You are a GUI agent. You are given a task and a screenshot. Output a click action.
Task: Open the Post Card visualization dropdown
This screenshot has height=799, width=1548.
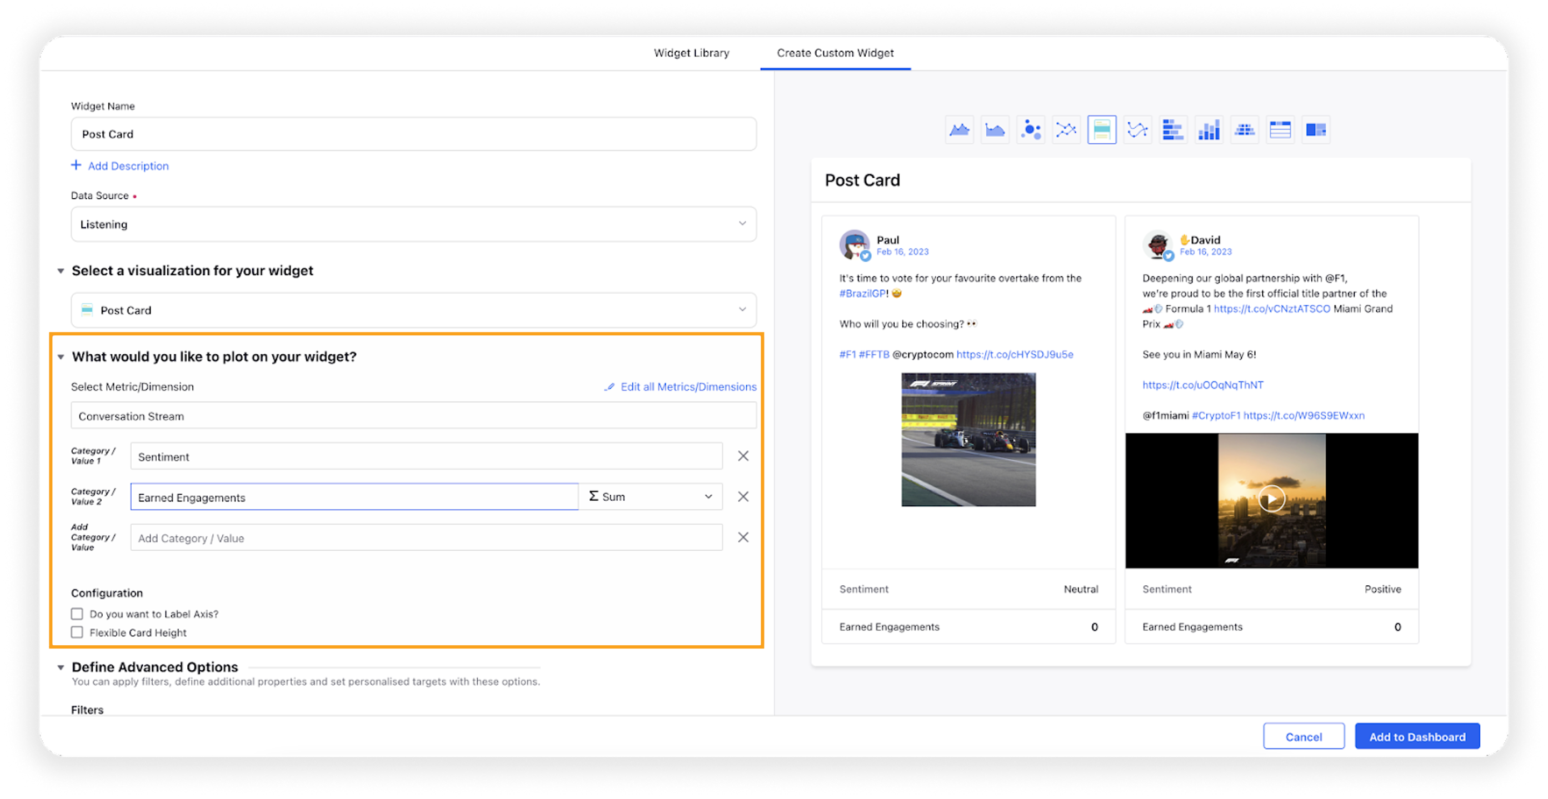pyautogui.click(x=413, y=310)
